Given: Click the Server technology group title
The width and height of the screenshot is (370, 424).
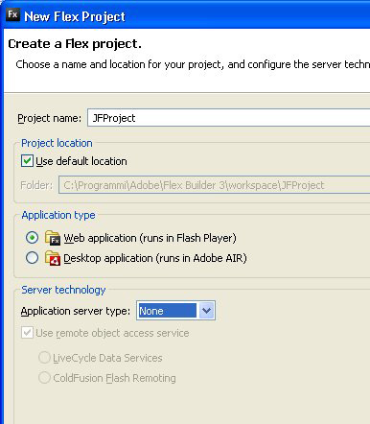Looking at the screenshot, I should click(63, 290).
